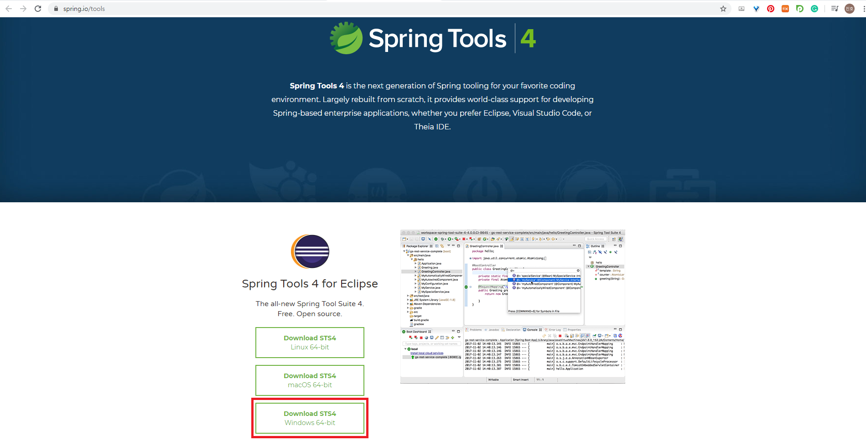Click the Eclipse logo icon
Screen dimensions: 866x446
[x=310, y=251]
